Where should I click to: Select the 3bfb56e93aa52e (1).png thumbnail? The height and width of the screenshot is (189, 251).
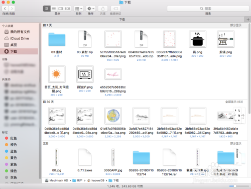(x=169, y=116)
